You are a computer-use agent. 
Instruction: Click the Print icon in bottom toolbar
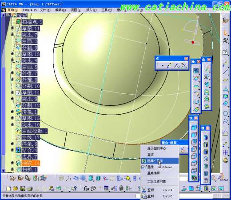(x=30, y=188)
